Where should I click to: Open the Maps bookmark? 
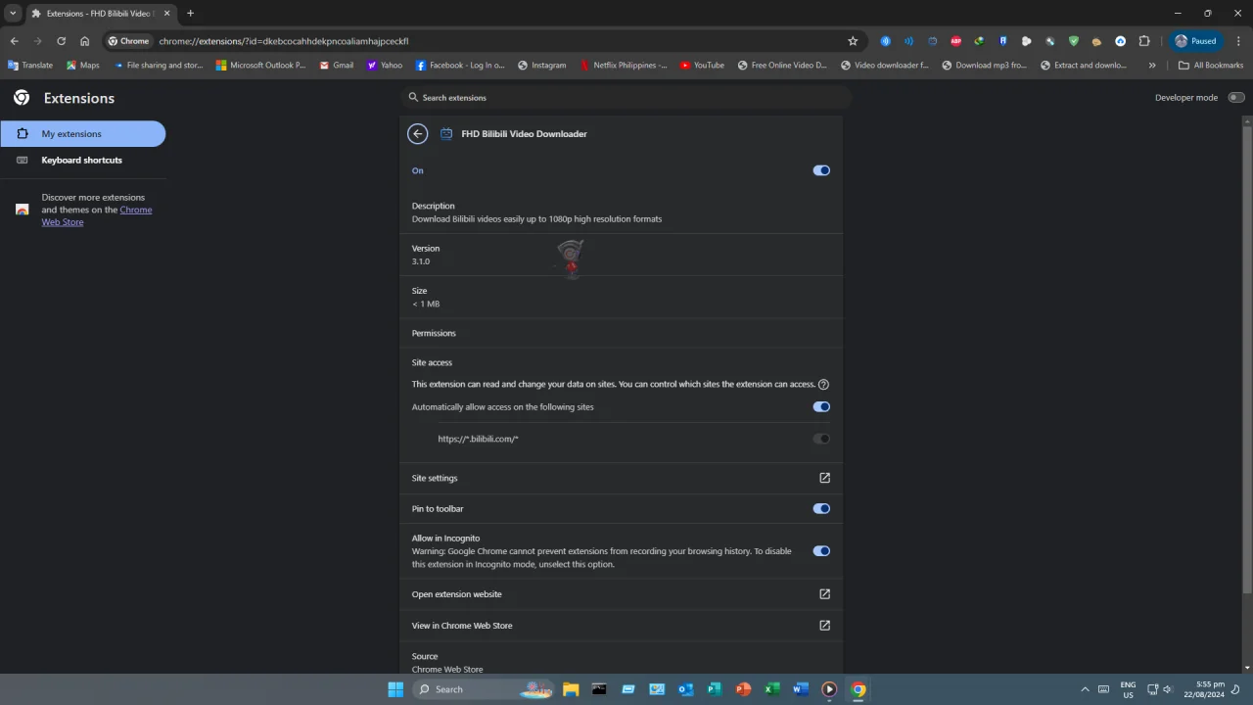tap(83, 66)
